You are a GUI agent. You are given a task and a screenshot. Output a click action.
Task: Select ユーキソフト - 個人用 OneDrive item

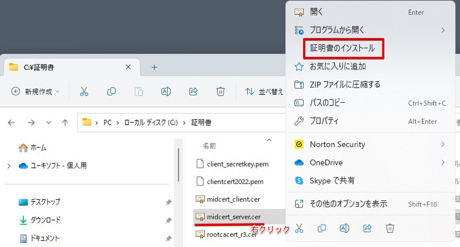click(53, 166)
